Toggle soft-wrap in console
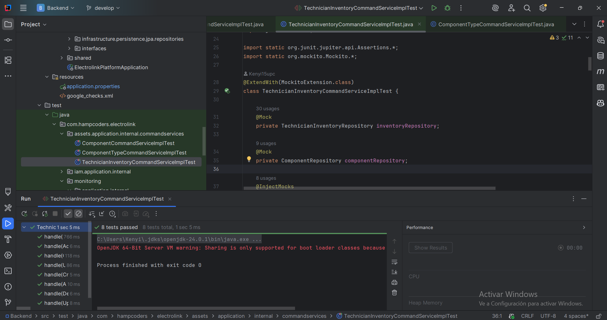 pos(394,262)
